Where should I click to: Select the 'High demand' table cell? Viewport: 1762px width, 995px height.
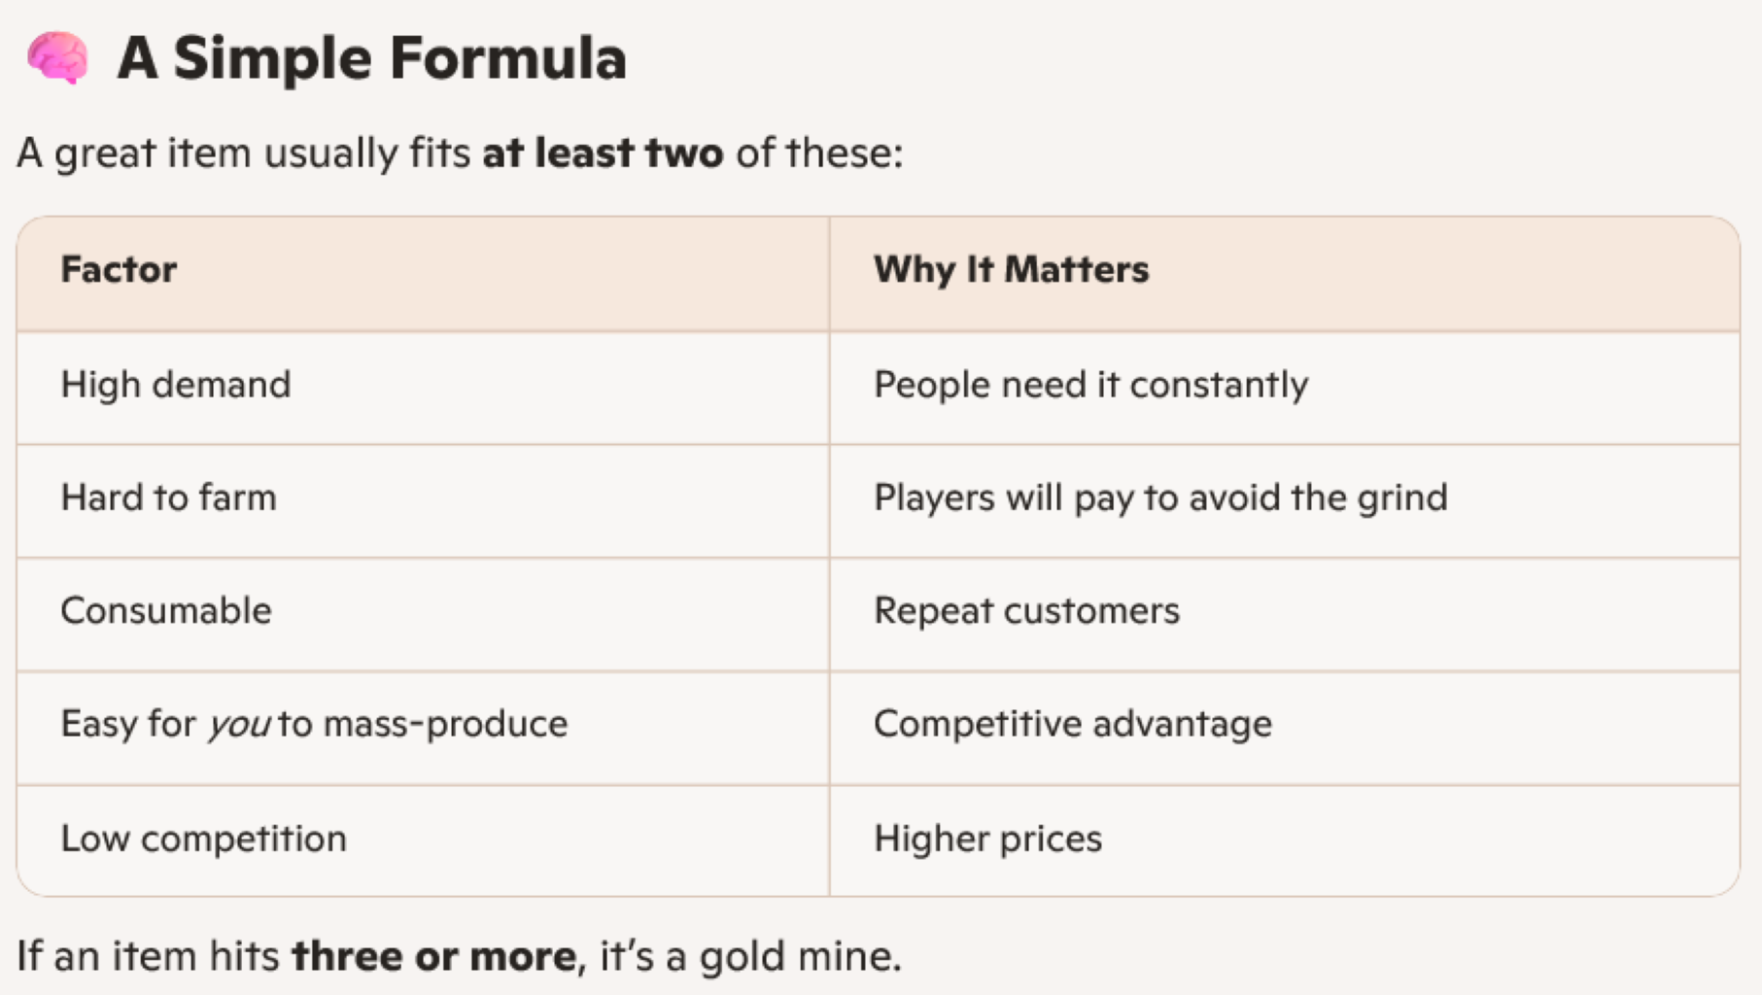pos(176,385)
